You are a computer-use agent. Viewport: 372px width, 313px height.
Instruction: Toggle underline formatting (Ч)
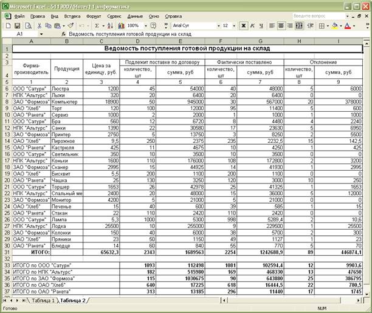click(261, 26)
